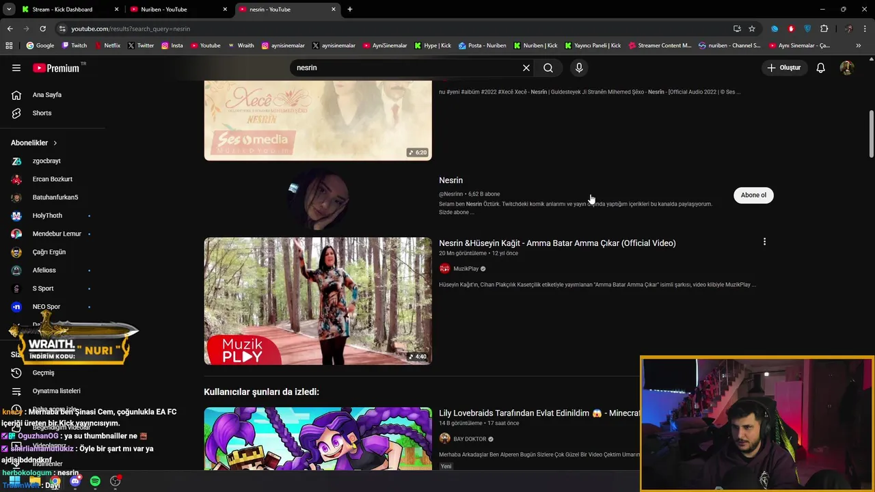Open the browser extensions puzzle icon
Image resolution: width=875 pixels, height=492 pixels.
(x=824, y=29)
